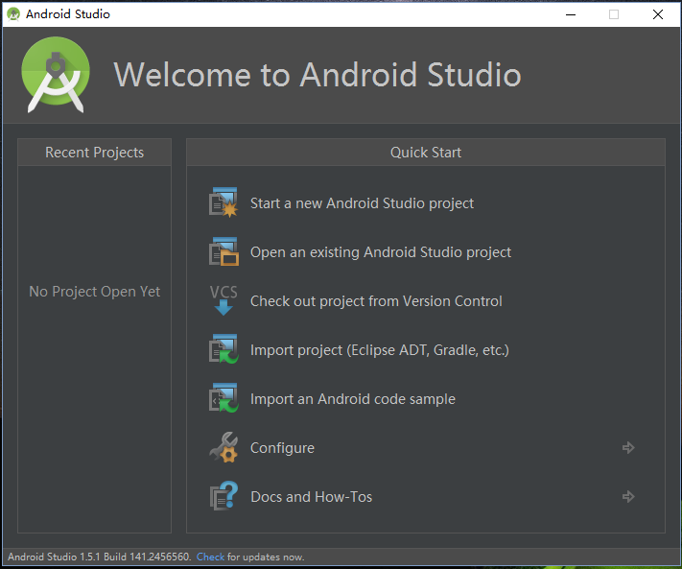Viewport: 682px width, 569px height.
Task: Click the VCS blue down arrow icon
Action: tap(223, 300)
